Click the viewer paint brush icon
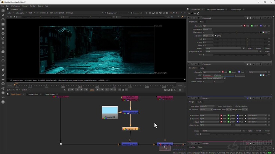Screen dimensions: 275x154 point(182,17)
